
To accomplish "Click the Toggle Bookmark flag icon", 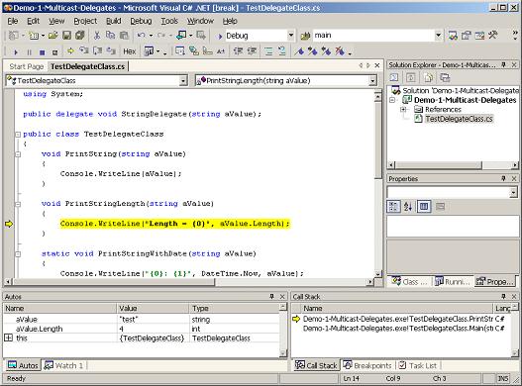I will 299,51.
